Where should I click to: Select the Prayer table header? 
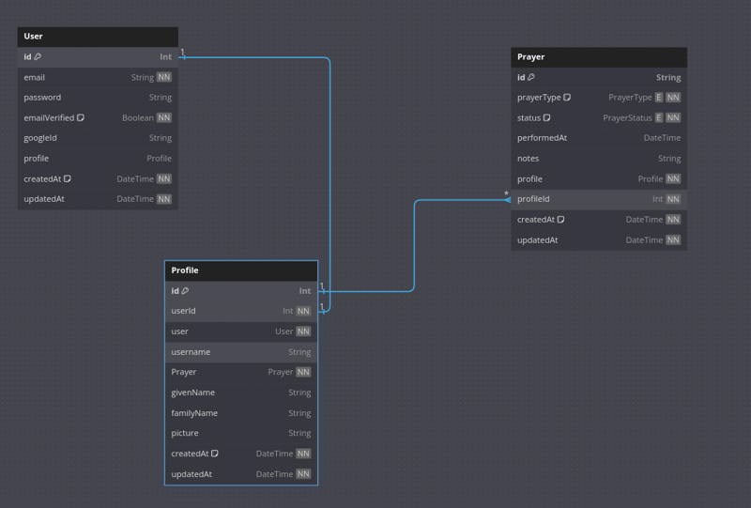click(x=599, y=57)
